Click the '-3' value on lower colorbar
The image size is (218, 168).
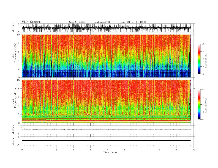[x=203, y=89]
